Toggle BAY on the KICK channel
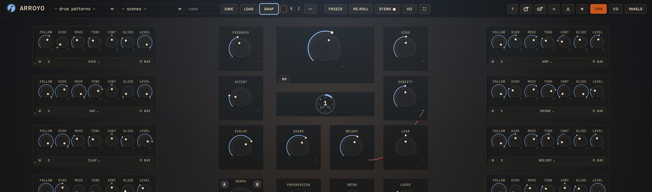 [x=145, y=62]
